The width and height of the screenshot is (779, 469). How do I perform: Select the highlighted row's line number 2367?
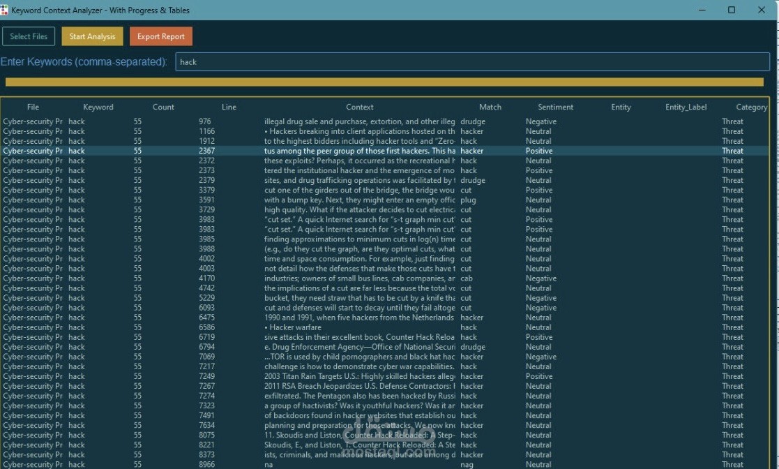pos(206,151)
